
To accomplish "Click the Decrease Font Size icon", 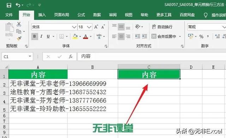I will coord(103,27).
